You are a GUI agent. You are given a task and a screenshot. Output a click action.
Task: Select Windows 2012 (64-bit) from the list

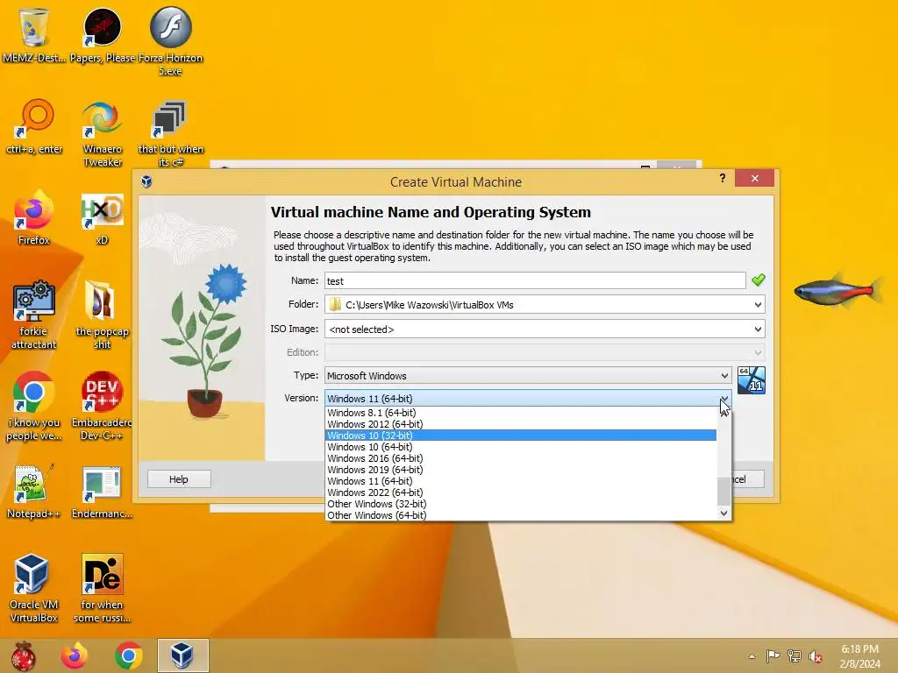(521, 424)
